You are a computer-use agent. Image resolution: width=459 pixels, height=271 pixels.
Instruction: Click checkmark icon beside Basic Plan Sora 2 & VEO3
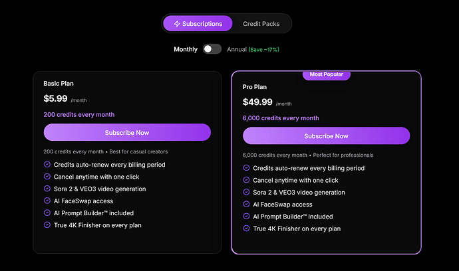47,189
